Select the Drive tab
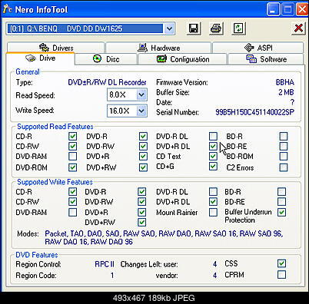This screenshot has width=309, height=304. [x=41, y=58]
